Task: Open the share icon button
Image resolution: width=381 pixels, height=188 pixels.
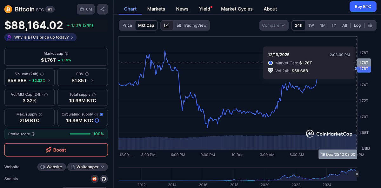Action: coord(103,9)
